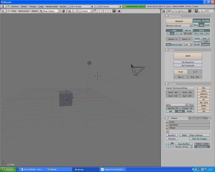Open the Renderizado menu
Viewport: 215px width, 172px height.
point(52,6)
